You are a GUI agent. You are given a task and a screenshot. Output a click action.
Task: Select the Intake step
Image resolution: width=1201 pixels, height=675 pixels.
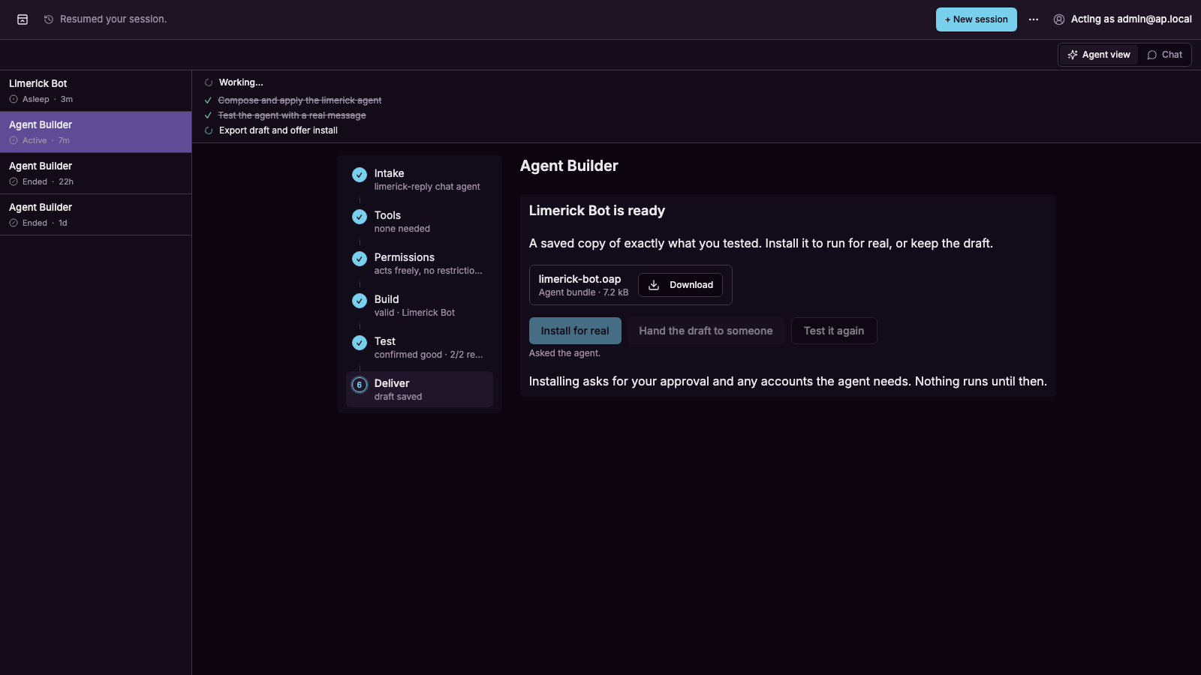click(x=419, y=179)
